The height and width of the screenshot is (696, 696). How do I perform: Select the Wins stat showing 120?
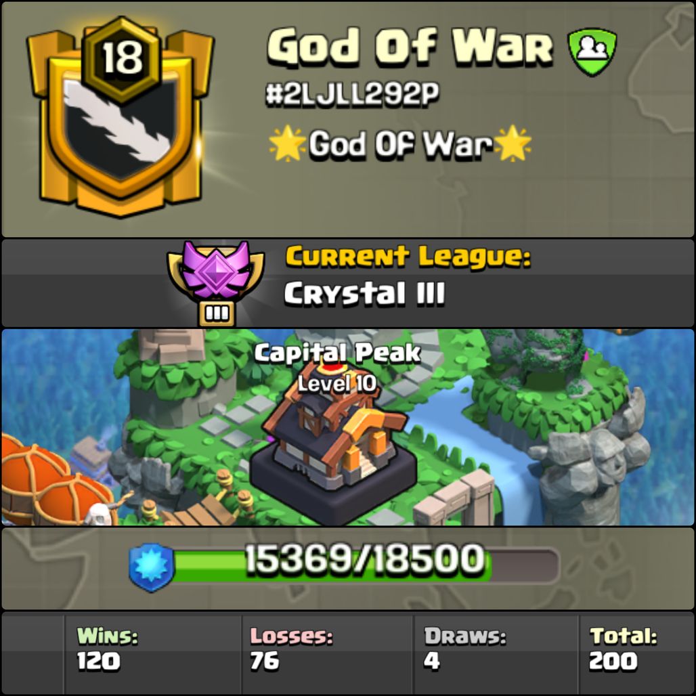click(x=108, y=649)
